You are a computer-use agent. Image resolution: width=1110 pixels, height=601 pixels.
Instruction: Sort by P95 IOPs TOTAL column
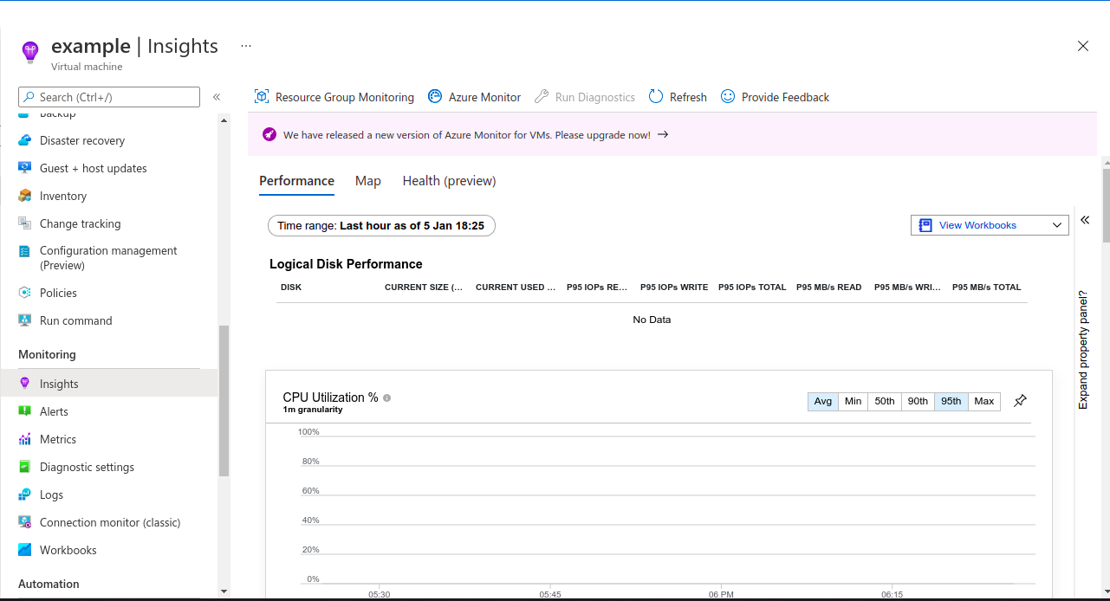(x=752, y=287)
